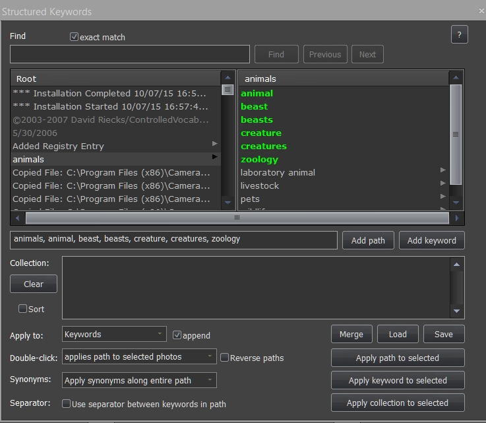
Task: Click Root column scroll up arrow
Action: coord(228,77)
